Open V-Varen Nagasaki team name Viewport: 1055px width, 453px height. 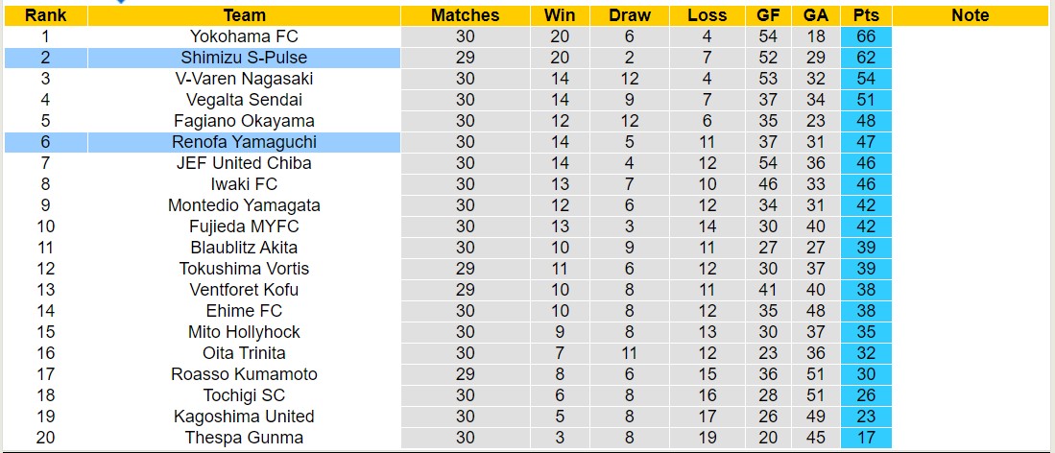(x=244, y=79)
